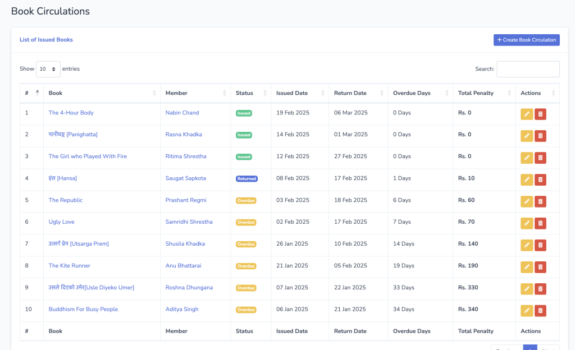
Task: Edit The Kite Runner circulation
Action: [527, 267]
